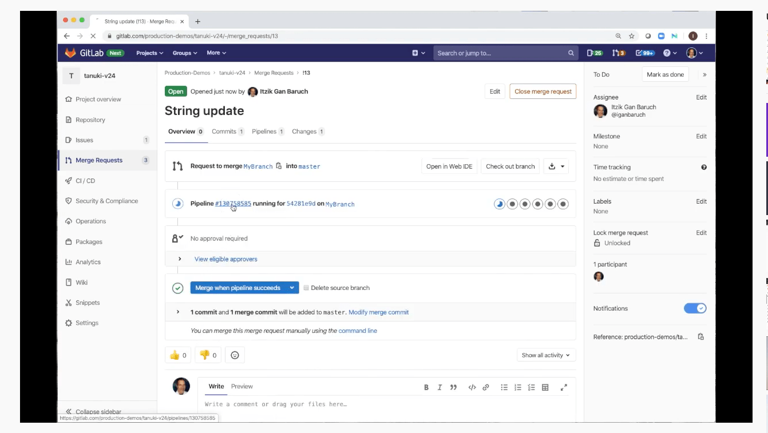Open the Time tracking help icon
Screen dimensions: 768x433
pyautogui.click(x=703, y=168)
